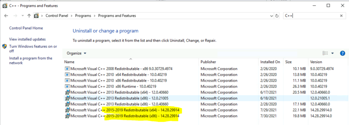Click the Refresh button by the address bar
Viewport: 349px width, 125px height.
277,16
